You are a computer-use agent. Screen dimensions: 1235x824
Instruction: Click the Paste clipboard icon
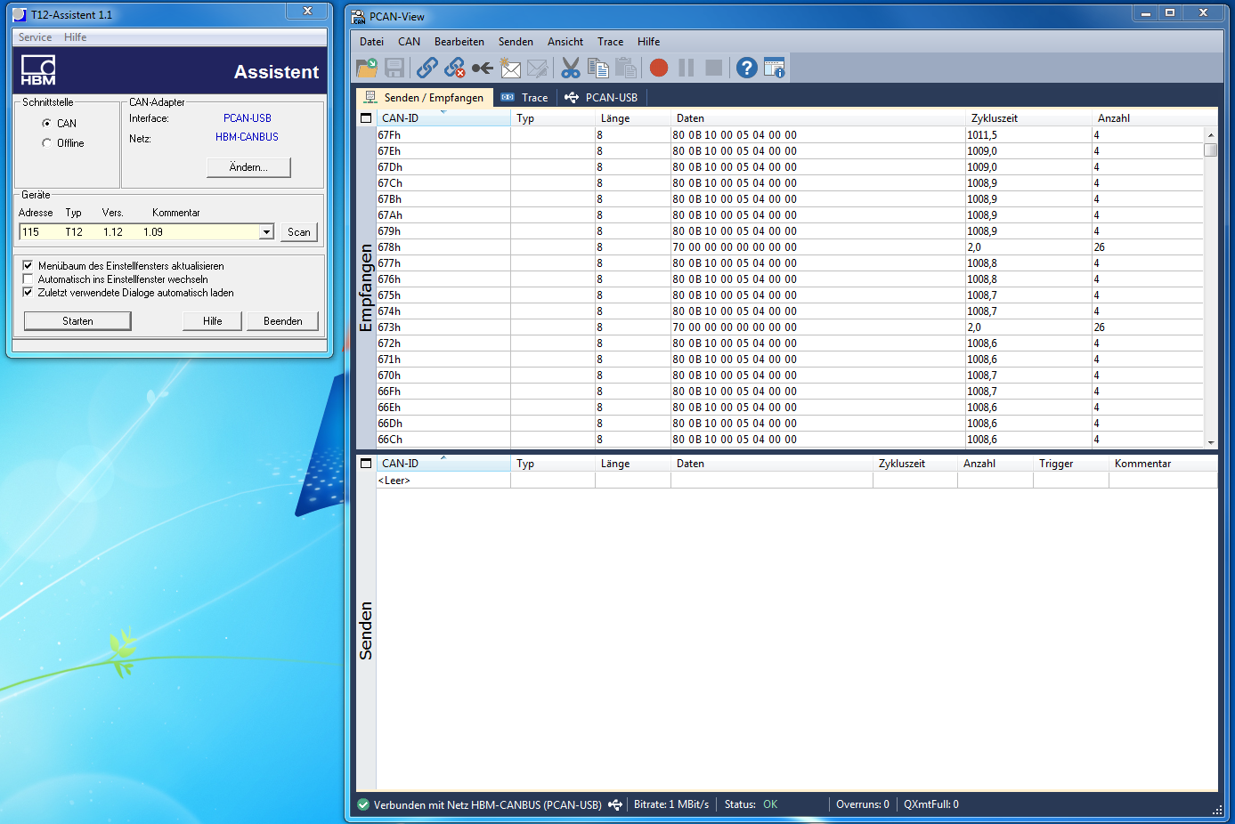coord(626,68)
